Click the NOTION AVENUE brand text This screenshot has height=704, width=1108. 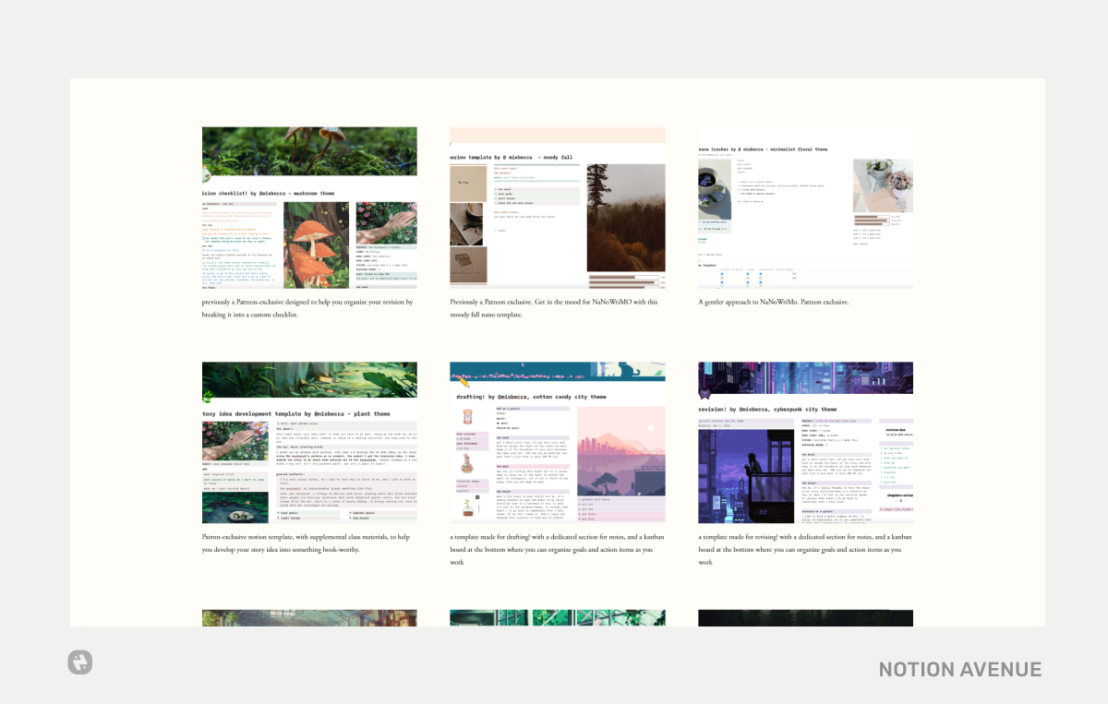[x=960, y=669]
